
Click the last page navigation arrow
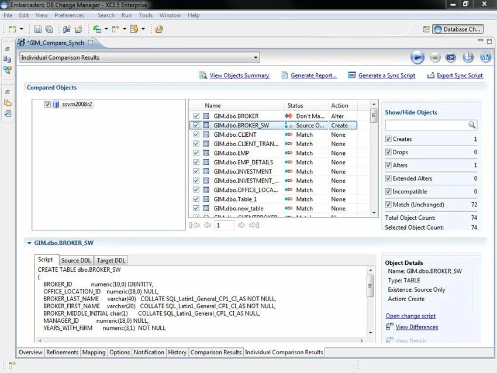point(254,225)
